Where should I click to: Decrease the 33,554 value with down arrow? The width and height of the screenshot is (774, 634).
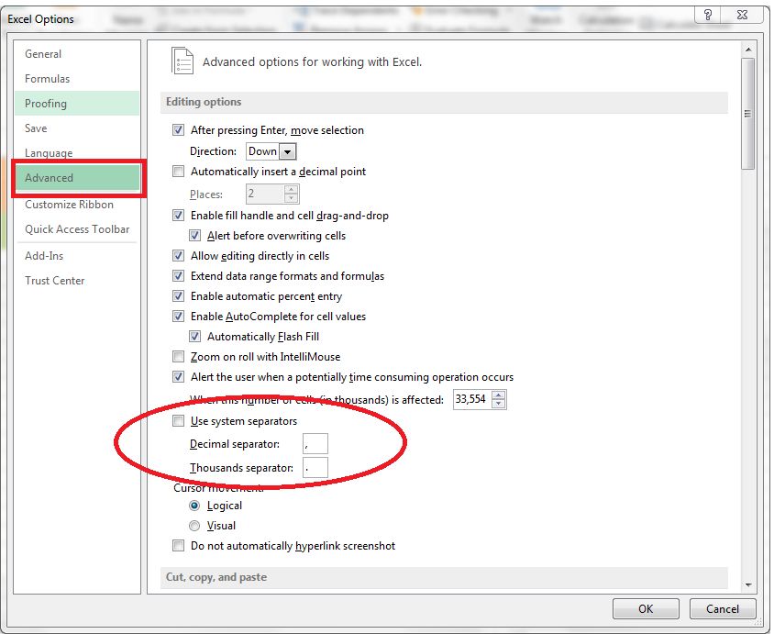pyautogui.click(x=499, y=404)
